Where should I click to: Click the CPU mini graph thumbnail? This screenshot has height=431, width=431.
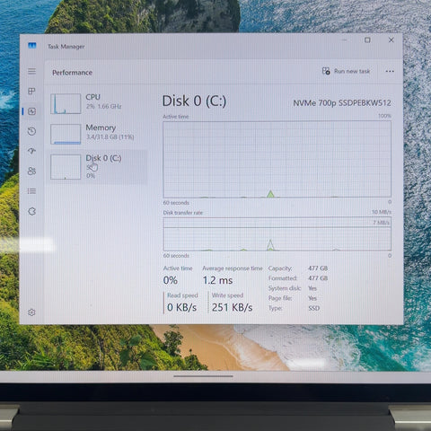pyautogui.click(x=66, y=103)
